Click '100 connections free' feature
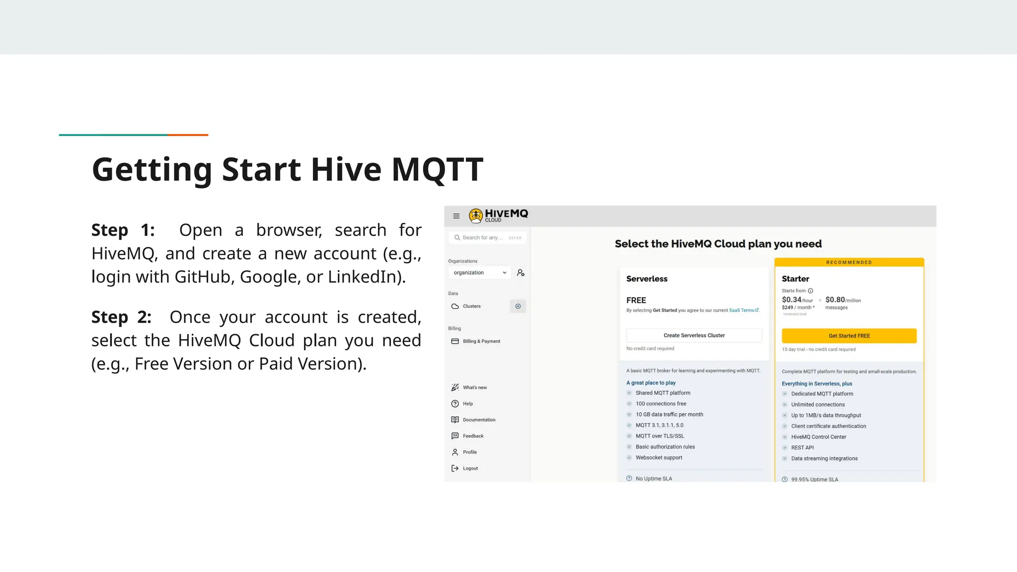The height and width of the screenshot is (572, 1017). coord(661,404)
